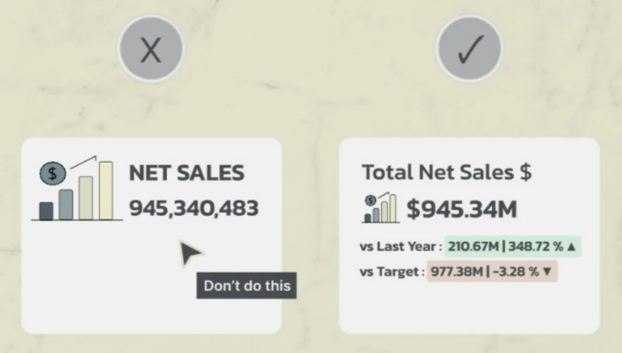Click the dark shortest bar in left chart
The height and width of the screenshot is (353, 622).
click(x=46, y=211)
